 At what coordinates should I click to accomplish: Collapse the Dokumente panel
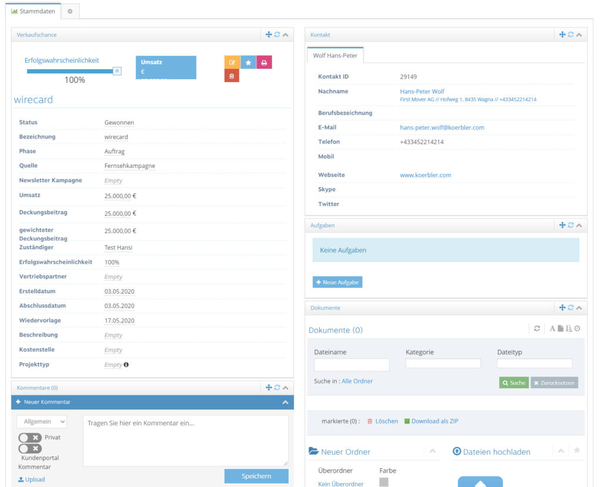579,308
